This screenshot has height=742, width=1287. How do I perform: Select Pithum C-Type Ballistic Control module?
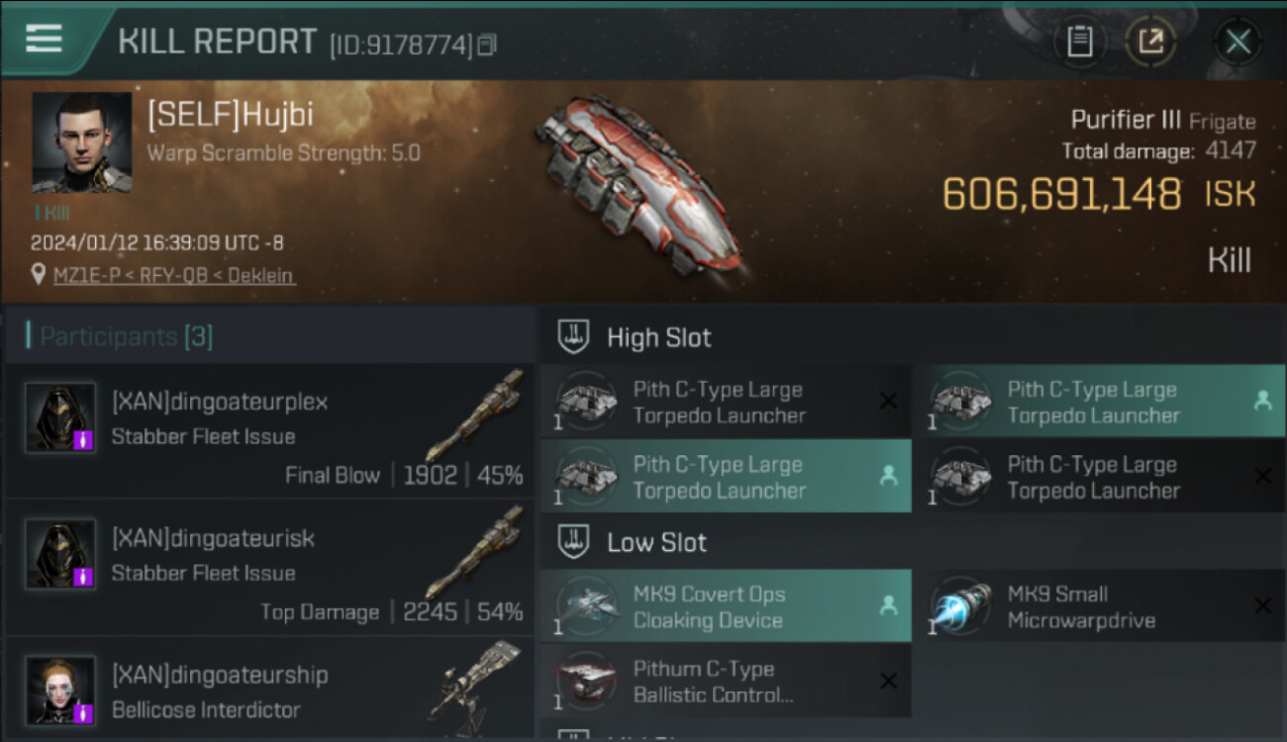coord(726,682)
